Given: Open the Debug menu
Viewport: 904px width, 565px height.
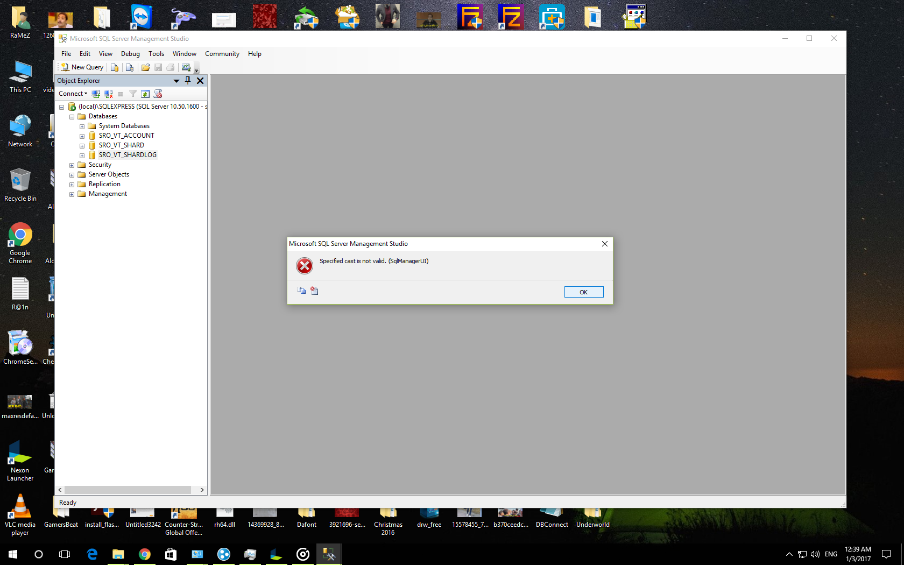Looking at the screenshot, I should [x=130, y=54].
